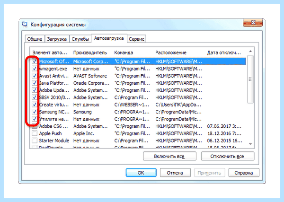The width and height of the screenshot is (284, 202).
Task: Click the Включить все button
Action: [169, 156]
